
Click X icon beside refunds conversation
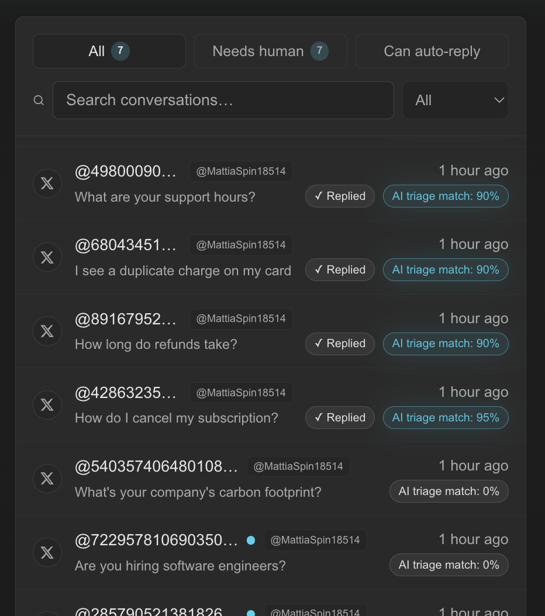(x=47, y=331)
